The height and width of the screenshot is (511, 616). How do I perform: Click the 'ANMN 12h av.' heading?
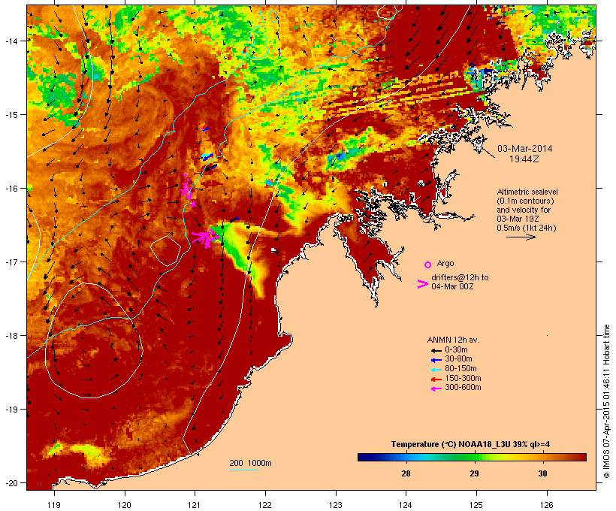(453, 340)
